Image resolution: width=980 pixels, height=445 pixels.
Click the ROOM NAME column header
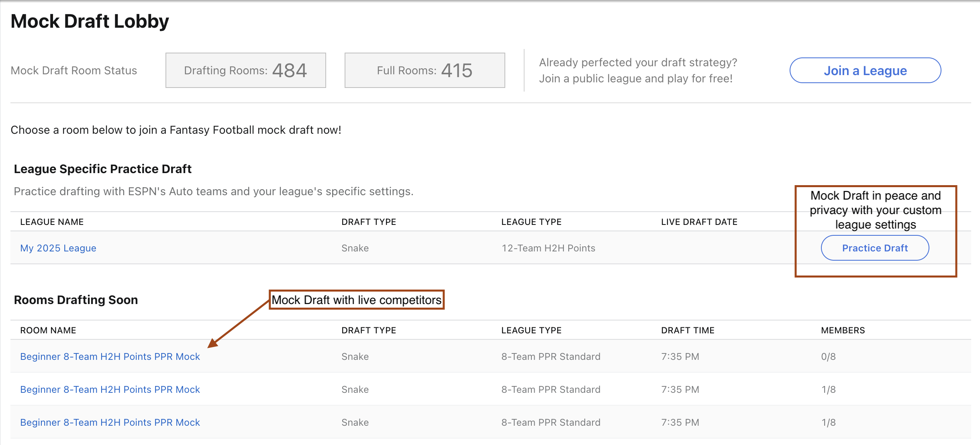48,331
